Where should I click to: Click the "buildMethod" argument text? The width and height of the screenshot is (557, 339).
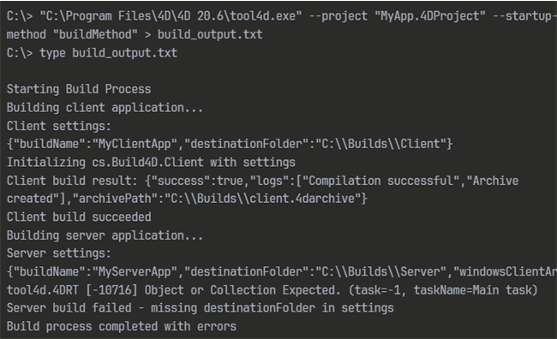tap(95, 34)
